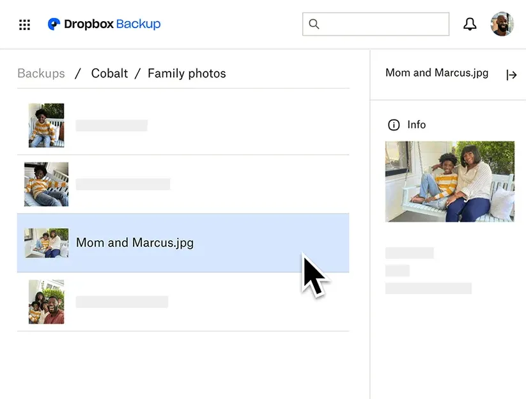Click the Info circle icon
This screenshot has height=399, width=526.
[394, 125]
